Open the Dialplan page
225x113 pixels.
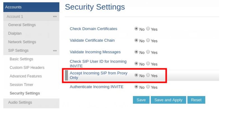click(x=15, y=33)
